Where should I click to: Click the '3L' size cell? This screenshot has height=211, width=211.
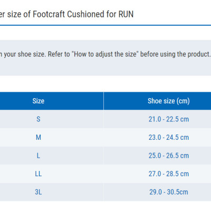[x=52, y=192]
